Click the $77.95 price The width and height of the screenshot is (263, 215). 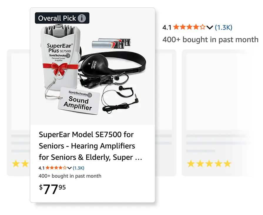coord(53,189)
